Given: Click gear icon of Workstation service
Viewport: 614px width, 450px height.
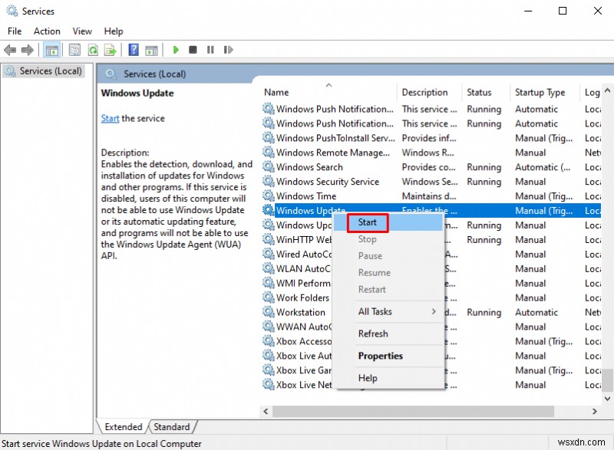Looking at the screenshot, I should 268,312.
